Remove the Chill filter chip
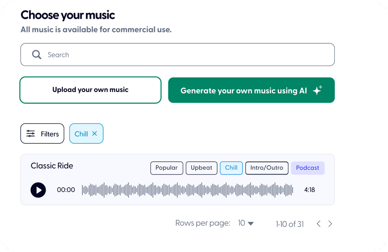 click(95, 133)
